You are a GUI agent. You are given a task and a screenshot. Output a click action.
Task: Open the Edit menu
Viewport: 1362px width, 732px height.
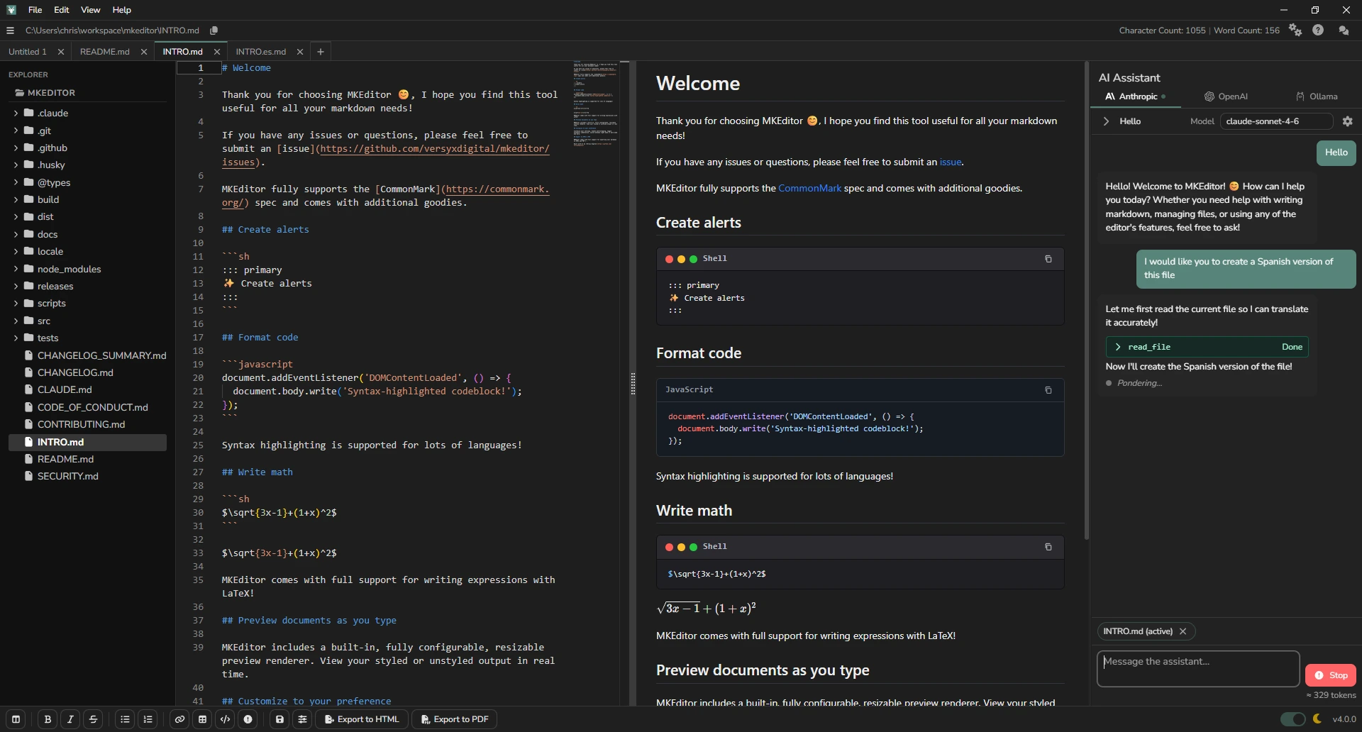(62, 10)
